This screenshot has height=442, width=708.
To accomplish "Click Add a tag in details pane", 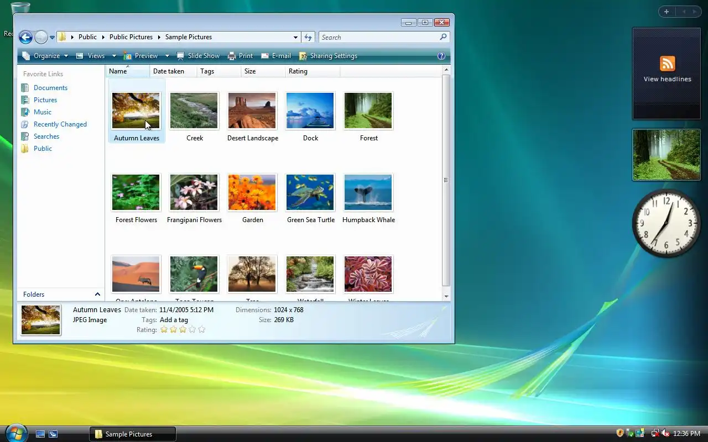I will pos(174,320).
